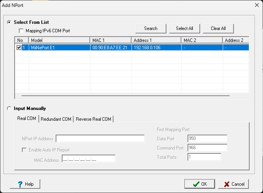Screen dimensions: 263x193
Task: Click the NPort IP Address field
Action: [100, 138]
